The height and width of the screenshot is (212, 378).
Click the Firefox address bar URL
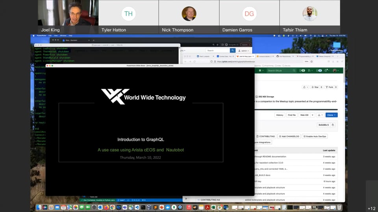(236, 62)
